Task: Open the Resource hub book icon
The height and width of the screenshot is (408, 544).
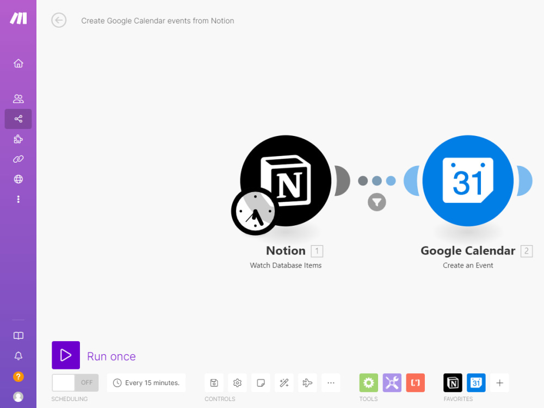Action: 18,336
